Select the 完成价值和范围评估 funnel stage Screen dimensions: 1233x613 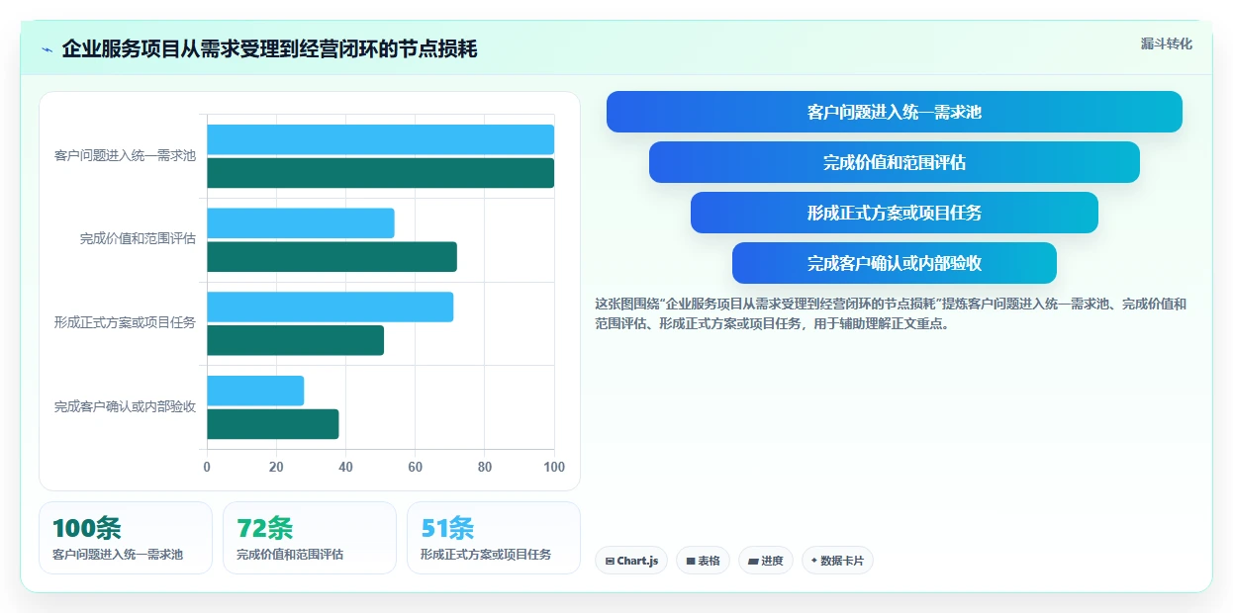point(894,162)
